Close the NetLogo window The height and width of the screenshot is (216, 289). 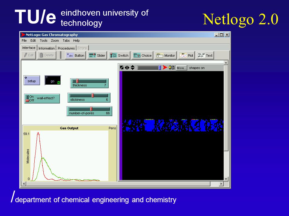coord(227,34)
